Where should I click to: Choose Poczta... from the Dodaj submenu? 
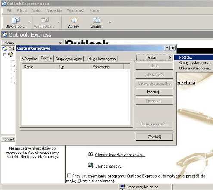pos(194,57)
